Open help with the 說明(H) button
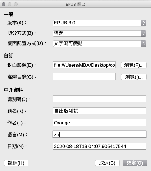This screenshot has width=151, height=171. tap(16, 163)
